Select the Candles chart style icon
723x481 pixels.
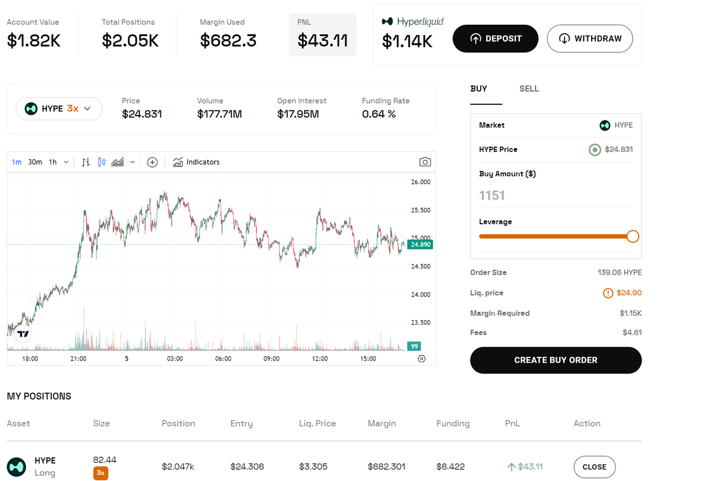point(102,162)
